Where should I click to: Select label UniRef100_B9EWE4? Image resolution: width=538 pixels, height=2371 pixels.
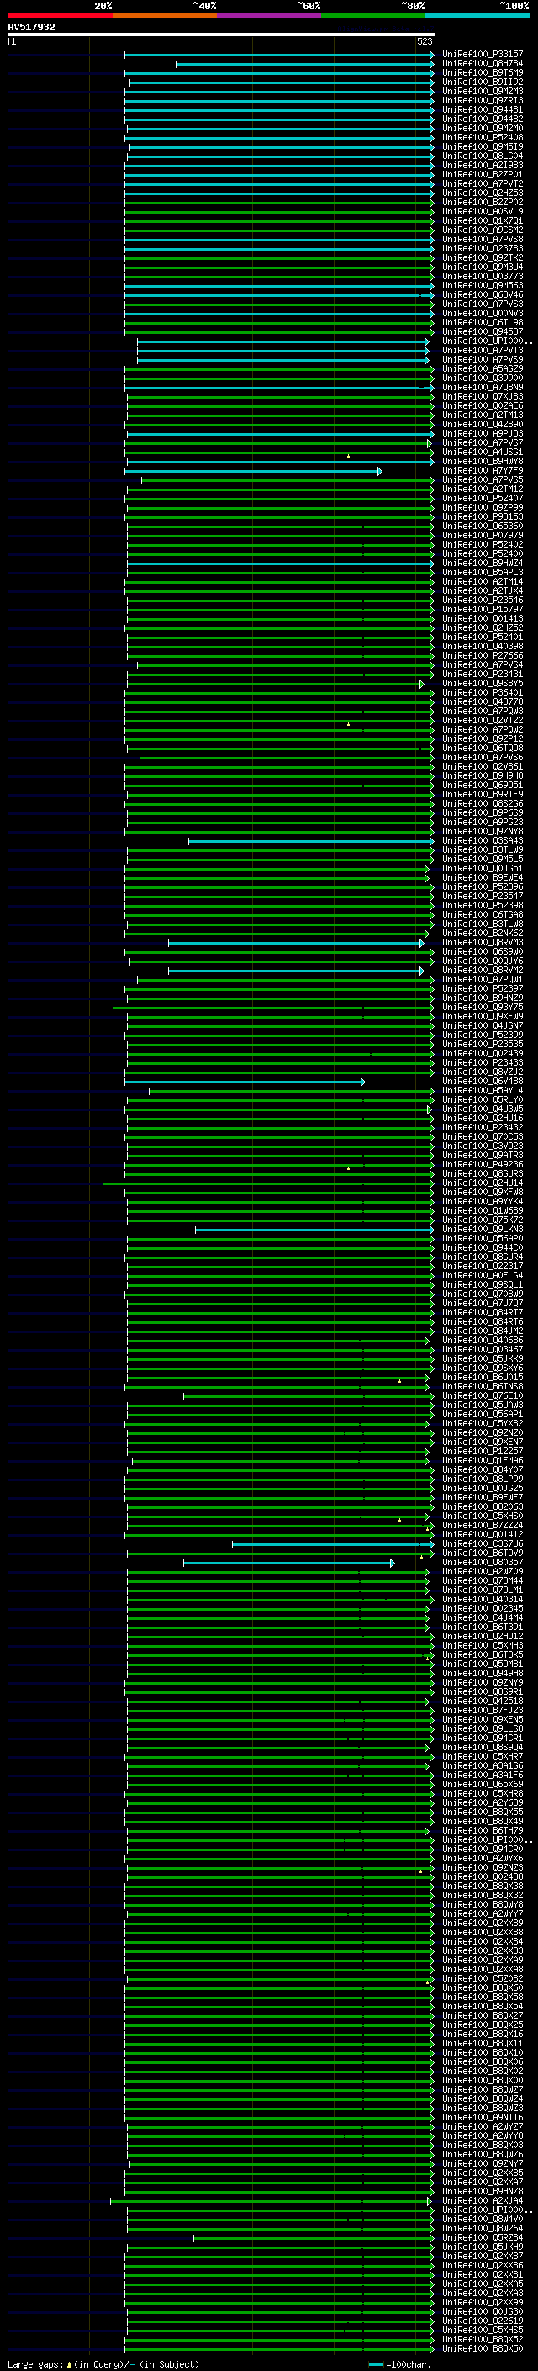click(482, 877)
